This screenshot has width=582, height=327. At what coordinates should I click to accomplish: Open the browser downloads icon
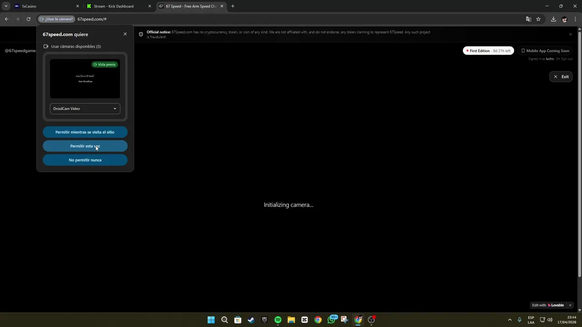(553, 19)
